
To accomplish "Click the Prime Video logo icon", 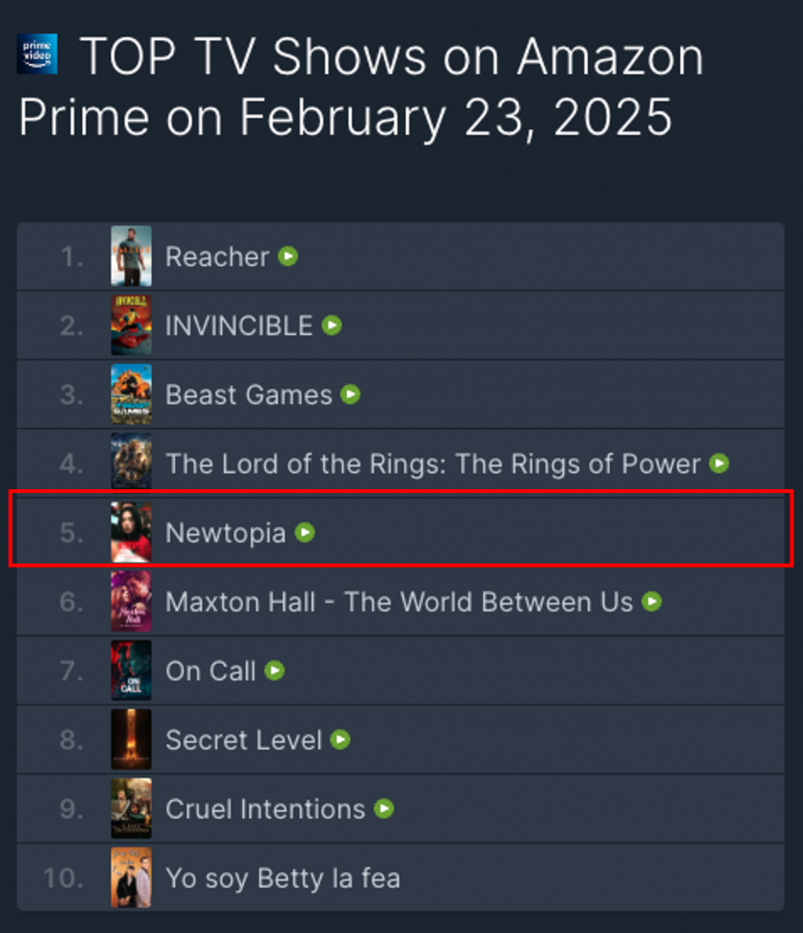I will point(37,54).
